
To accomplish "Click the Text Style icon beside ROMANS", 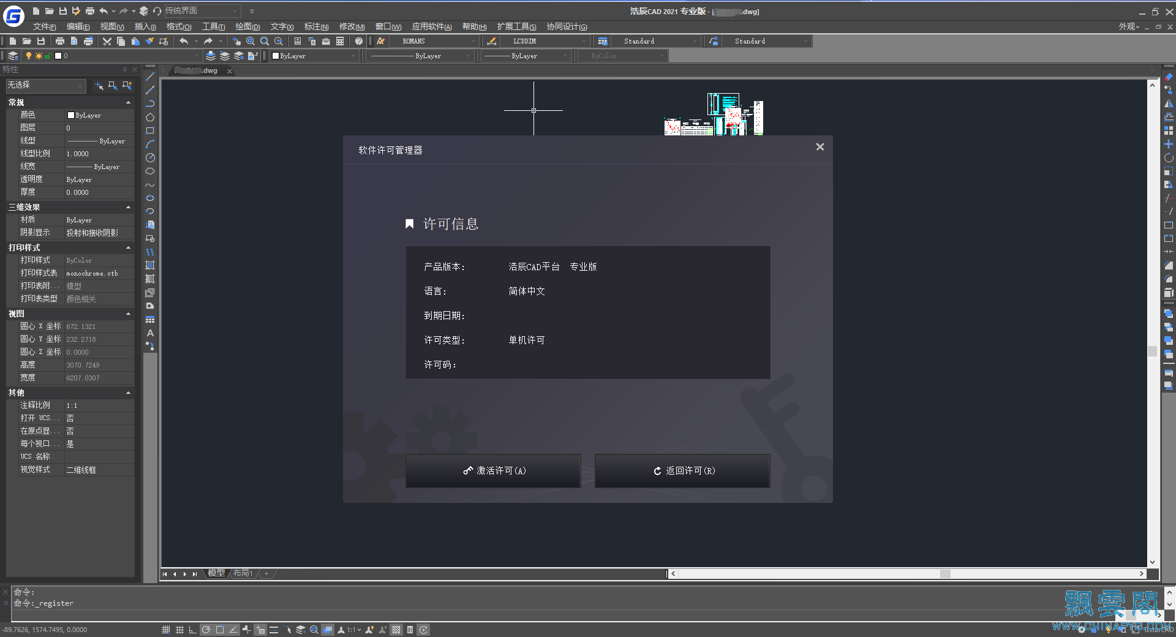I will [x=380, y=41].
